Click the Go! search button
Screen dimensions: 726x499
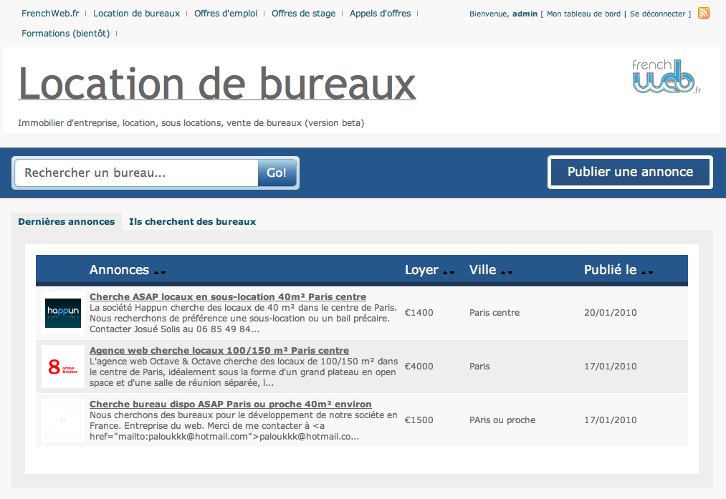(x=277, y=173)
